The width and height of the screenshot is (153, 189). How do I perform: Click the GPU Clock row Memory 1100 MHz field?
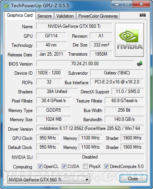click(90, 138)
